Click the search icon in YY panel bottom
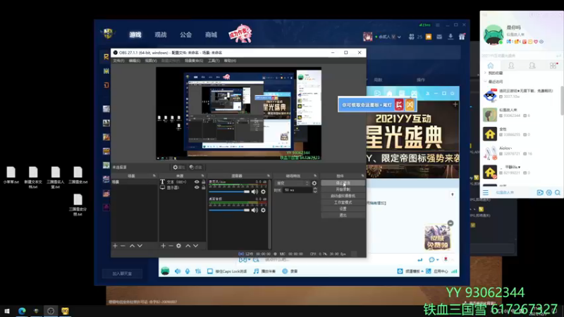 point(558,192)
